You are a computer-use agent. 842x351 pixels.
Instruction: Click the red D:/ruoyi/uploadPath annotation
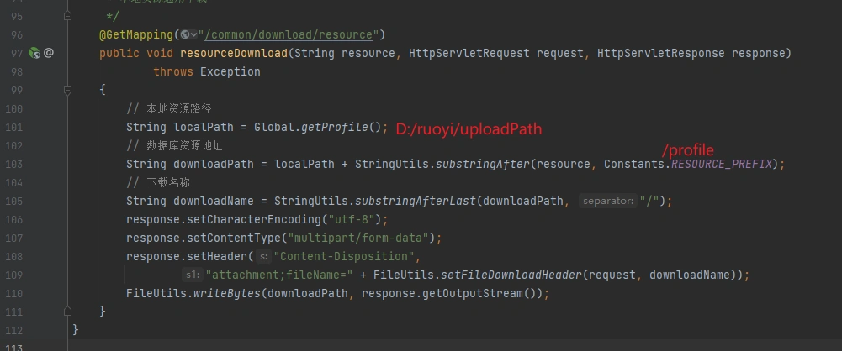coord(469,129)
